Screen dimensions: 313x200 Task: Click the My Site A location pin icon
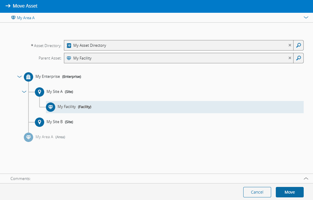click(40, 92)
